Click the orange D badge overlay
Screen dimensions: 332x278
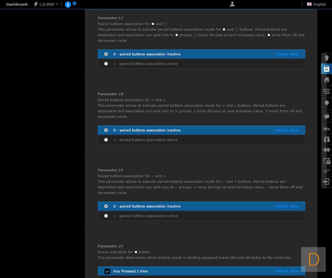pos(313,259)
